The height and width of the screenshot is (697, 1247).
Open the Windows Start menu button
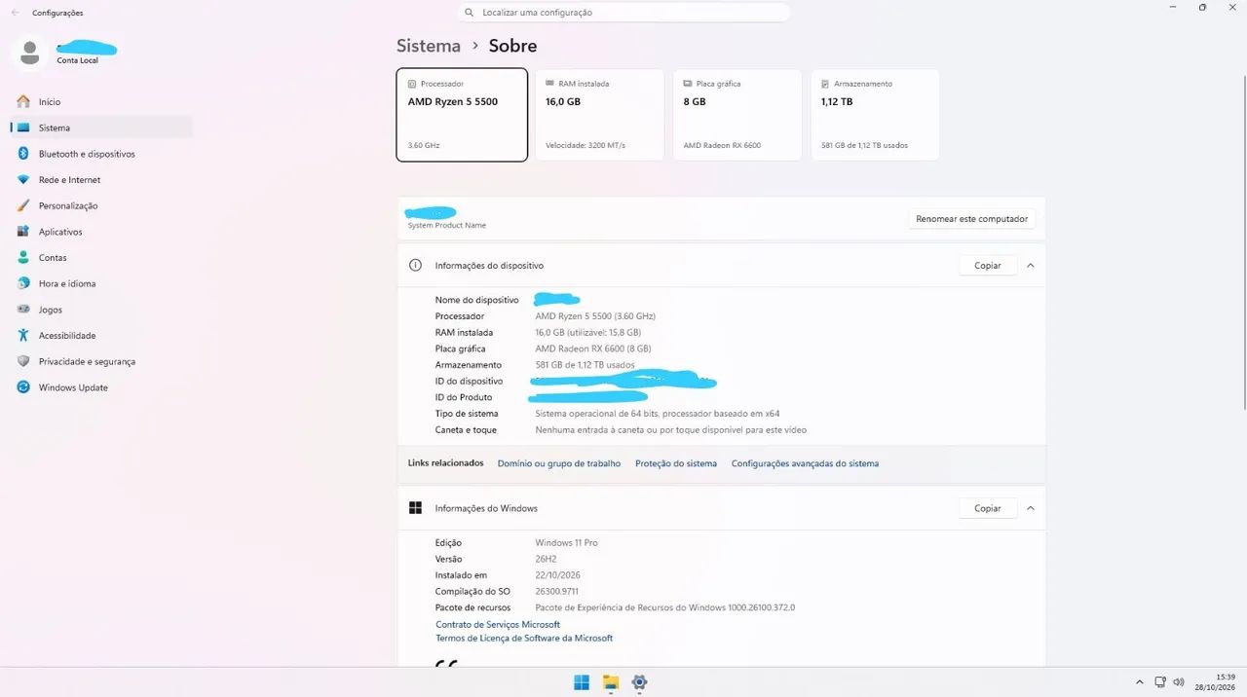[x=582, y=682]
